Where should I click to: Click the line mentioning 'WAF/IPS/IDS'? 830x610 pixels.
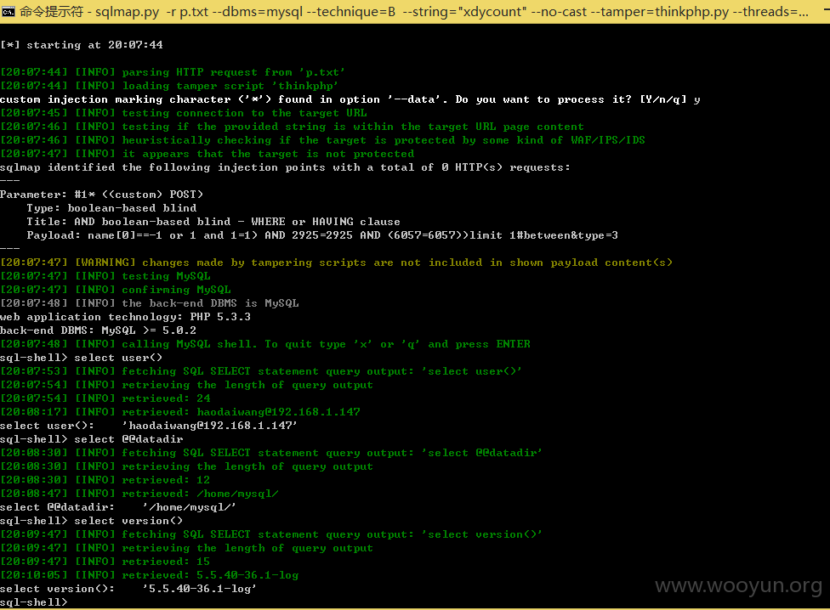(322, 140)
